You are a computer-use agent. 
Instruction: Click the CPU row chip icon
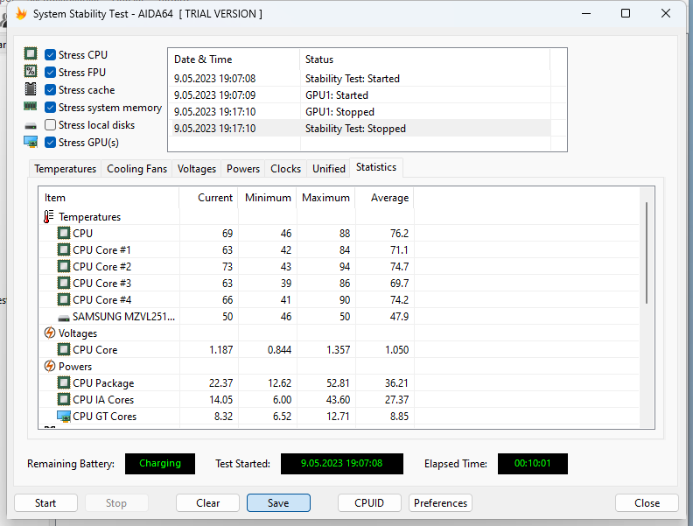coord(64,233)
